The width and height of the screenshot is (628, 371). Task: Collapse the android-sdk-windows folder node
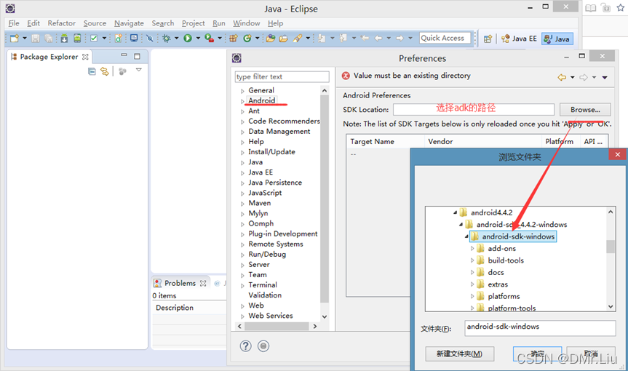pos(466,237)
